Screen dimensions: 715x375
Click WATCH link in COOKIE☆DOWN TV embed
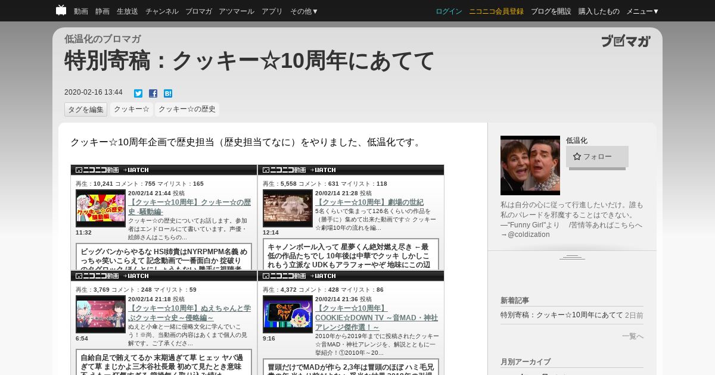coord(322,276)
